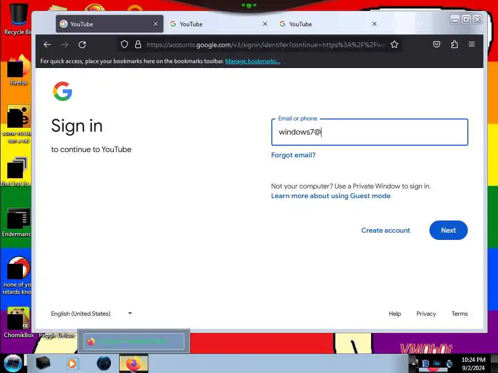Click the Next button
The height and width of the screenshot is (373, 498).
tap(448, 230)
